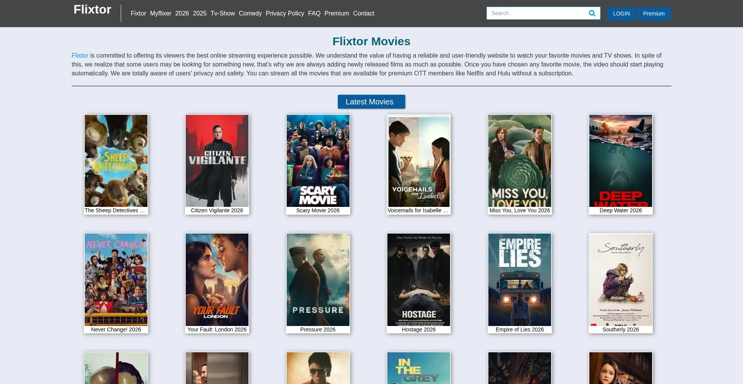The height and width of the screenshot is (384, 743).
Task: Open the Empire of Lies poster
Action: 520,280
